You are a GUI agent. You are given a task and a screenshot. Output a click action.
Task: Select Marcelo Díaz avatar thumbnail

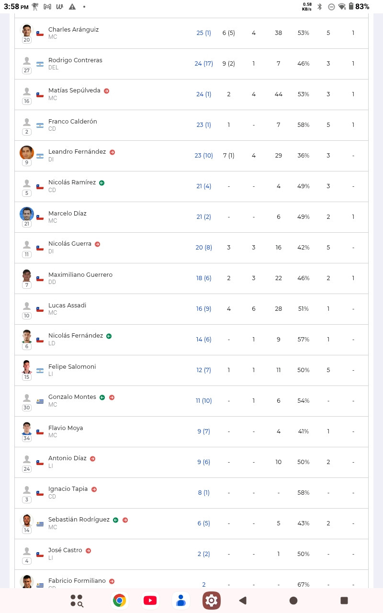pos(27,214)
